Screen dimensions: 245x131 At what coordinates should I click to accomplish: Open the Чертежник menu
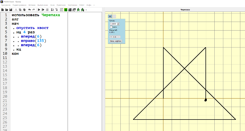[x=72, y=5]
